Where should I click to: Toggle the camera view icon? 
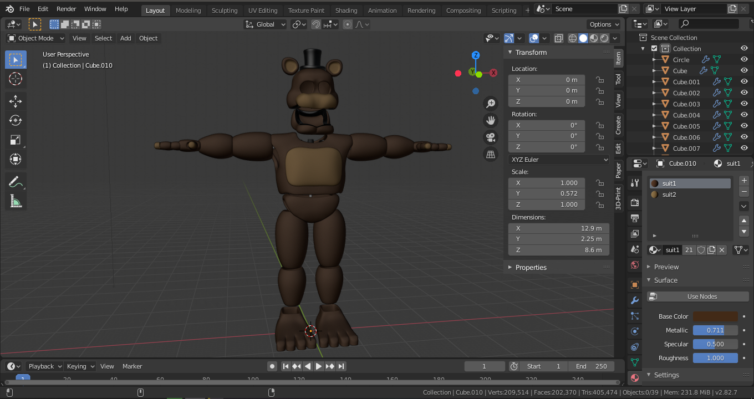(491, 137)
